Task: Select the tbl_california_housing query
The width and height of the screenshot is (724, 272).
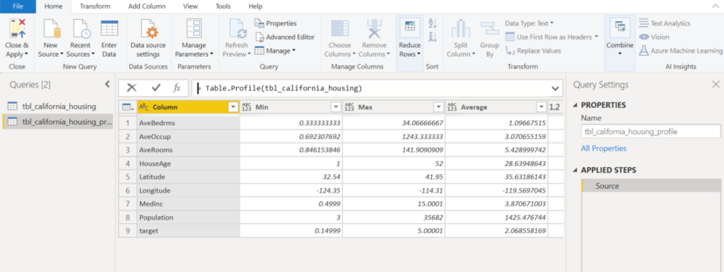Action: coord(59,106)
